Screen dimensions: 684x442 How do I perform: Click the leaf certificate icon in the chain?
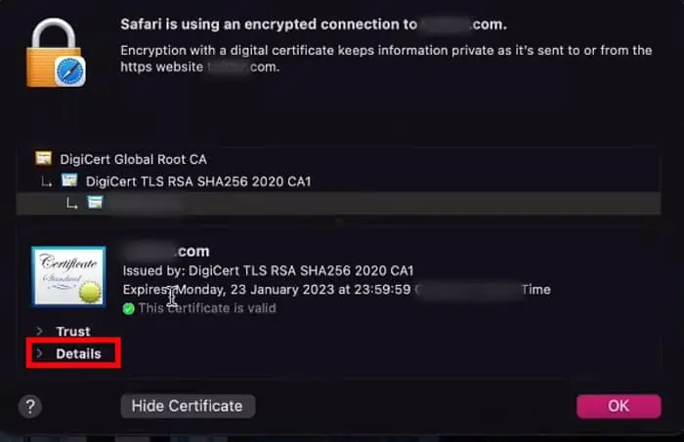[95, 203]
